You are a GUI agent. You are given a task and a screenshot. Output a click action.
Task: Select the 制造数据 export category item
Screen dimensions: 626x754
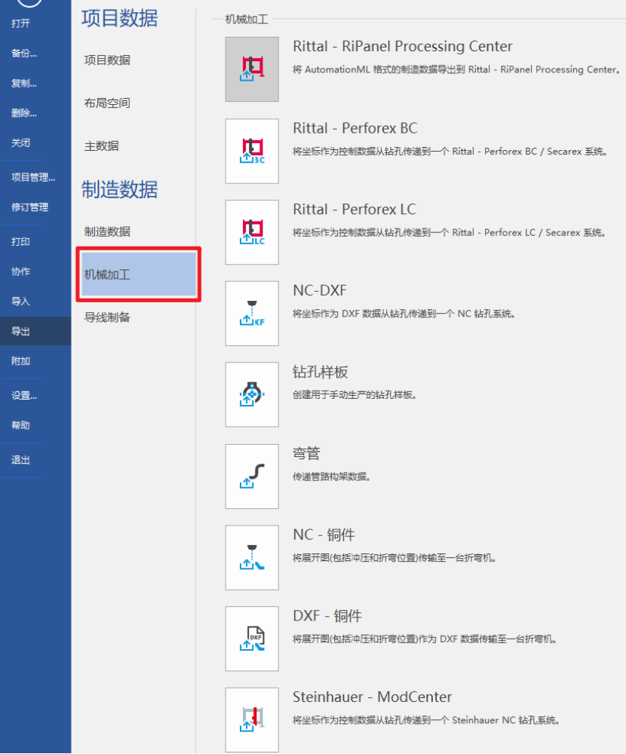pyautogui.click(x=107, y=231)
